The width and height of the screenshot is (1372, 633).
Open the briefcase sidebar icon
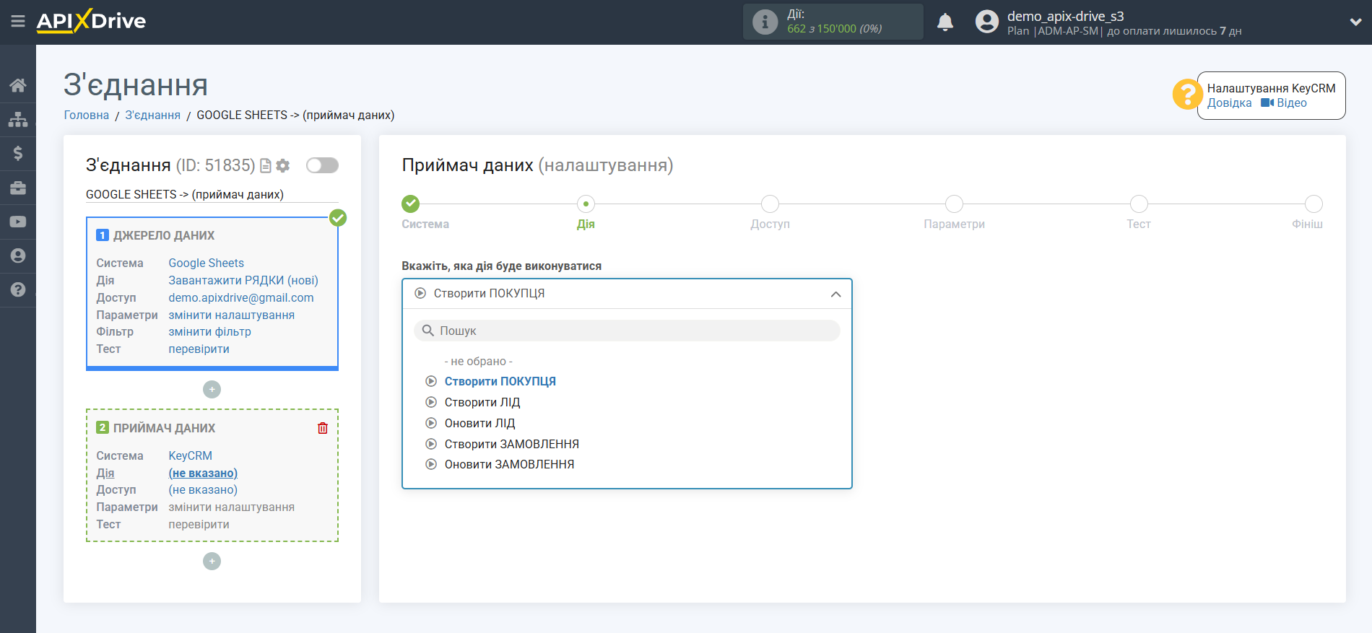pyautogui.click(x=18, y=188)
